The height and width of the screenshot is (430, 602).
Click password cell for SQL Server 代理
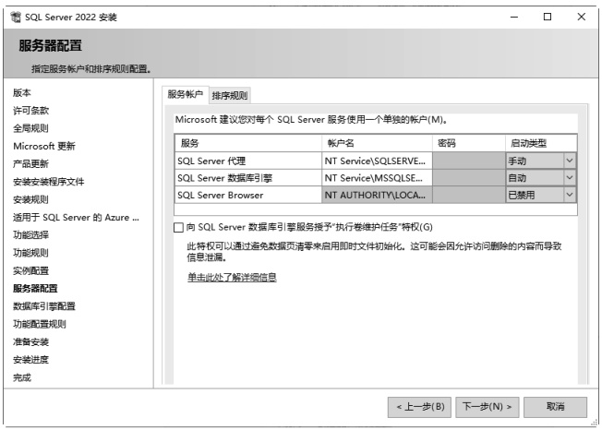469,161
